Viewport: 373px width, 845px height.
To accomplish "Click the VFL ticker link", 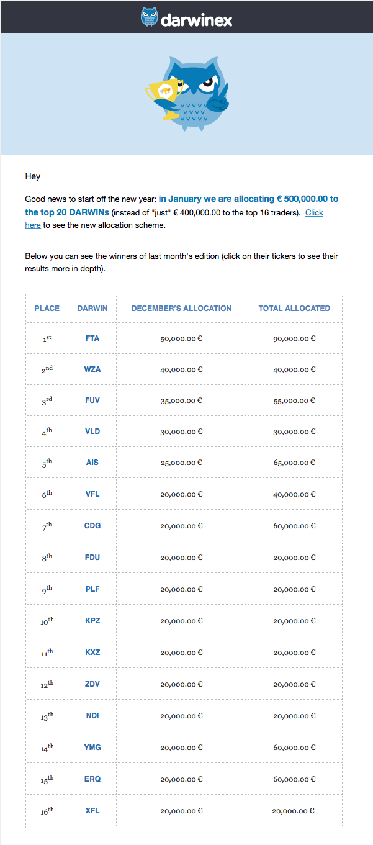I will 92,494.
